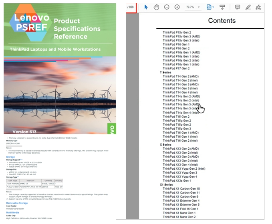Image resolution: width=272 pixels, height=224 pixels.
Task: Open ThinkPad T16 Gen 1 (Intel)
Action: (x=180, y=137)
